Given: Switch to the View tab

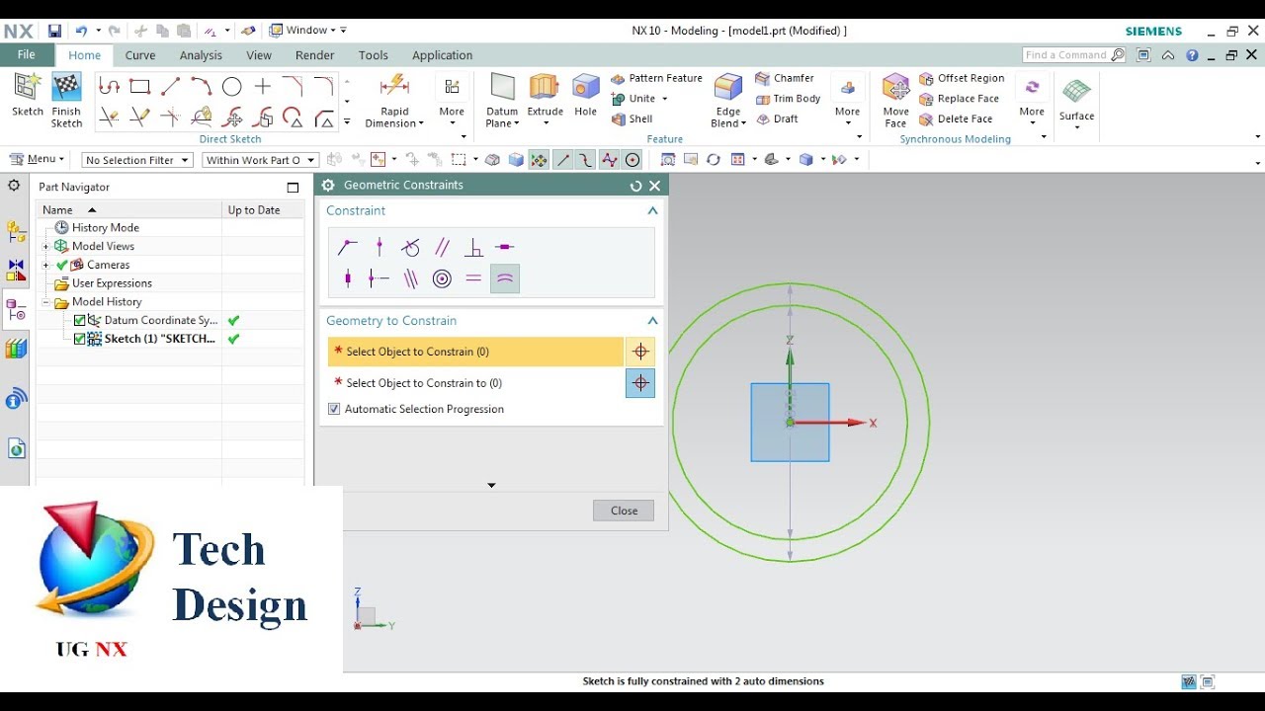Looking at the screenshot, I should click(x=259, y=55).
